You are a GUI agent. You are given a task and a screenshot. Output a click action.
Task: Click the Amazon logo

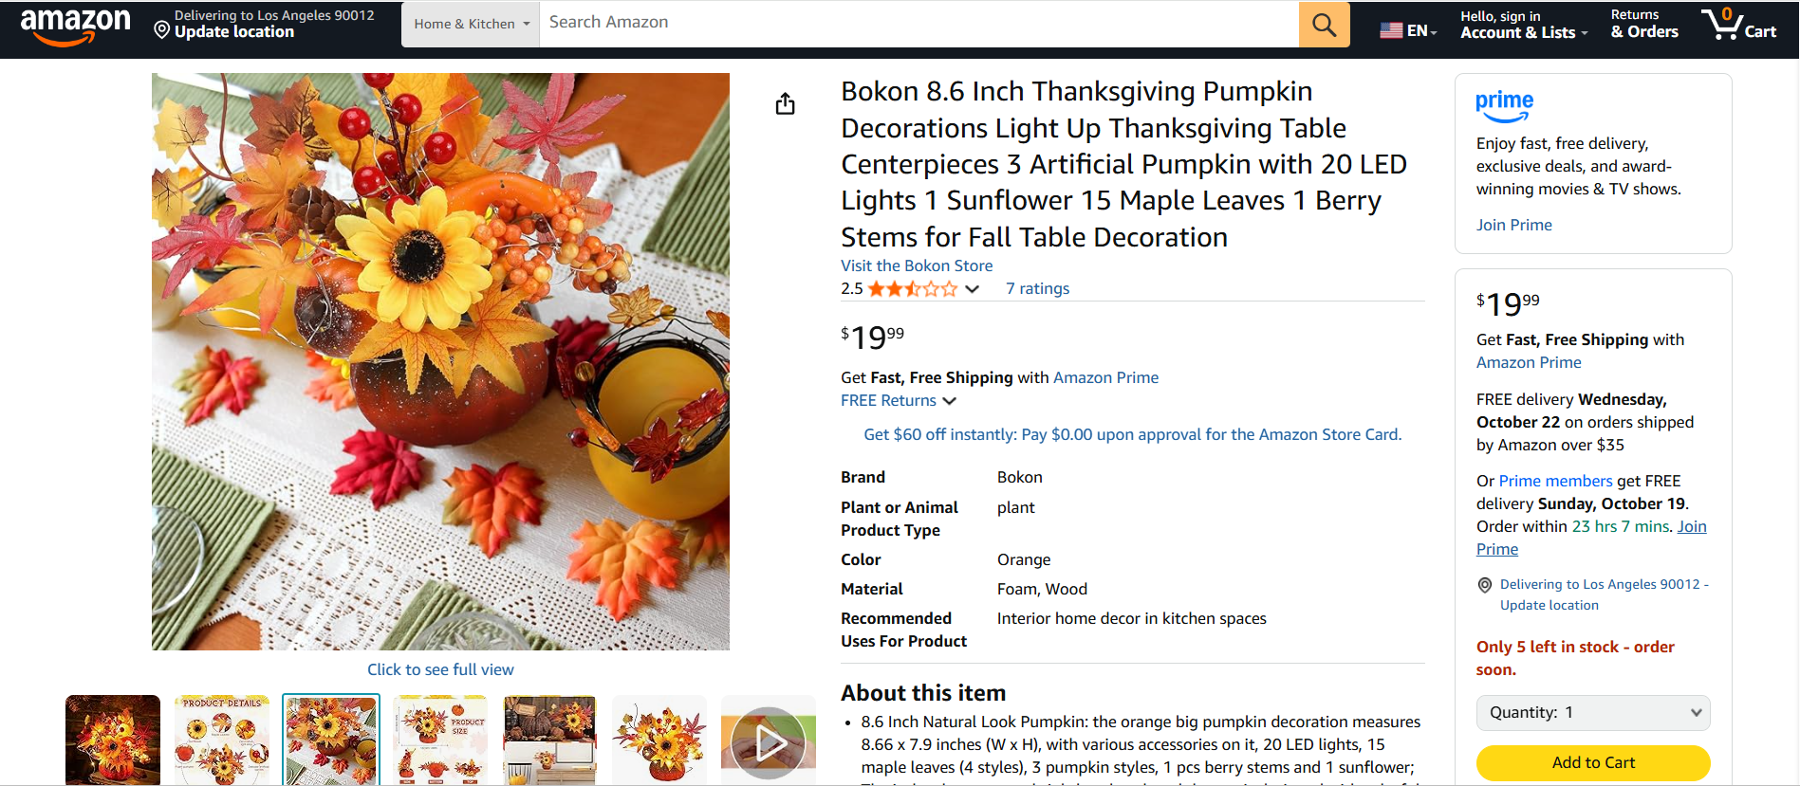(75, 26)
